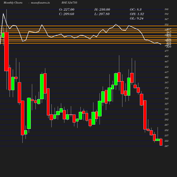Click the 462 price axis label
Viewport: 177px width, 177px height.
166,56
